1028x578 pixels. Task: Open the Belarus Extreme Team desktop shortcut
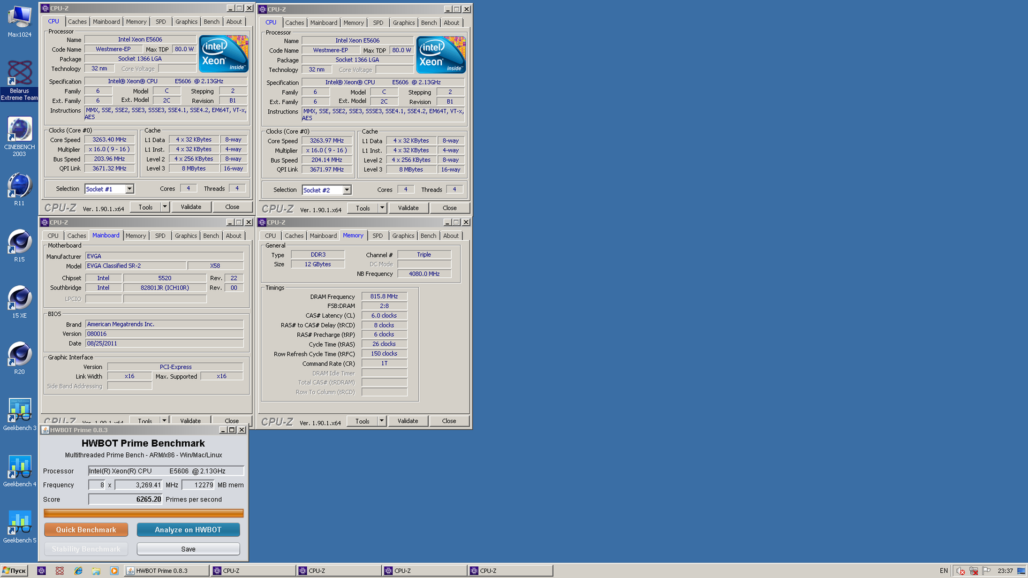(19, 79)
